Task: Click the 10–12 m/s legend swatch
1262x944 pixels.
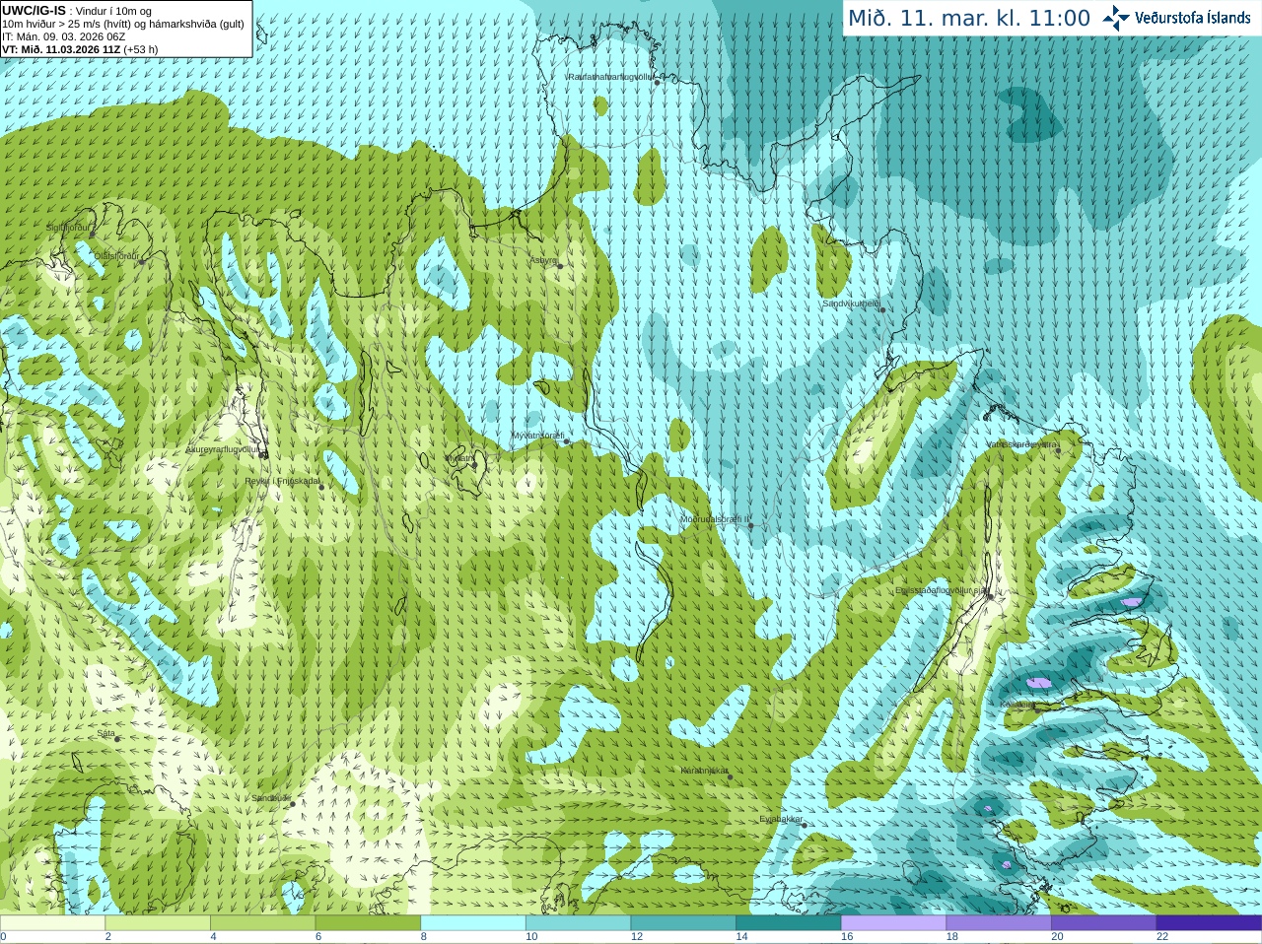Action: pos(579,923)
